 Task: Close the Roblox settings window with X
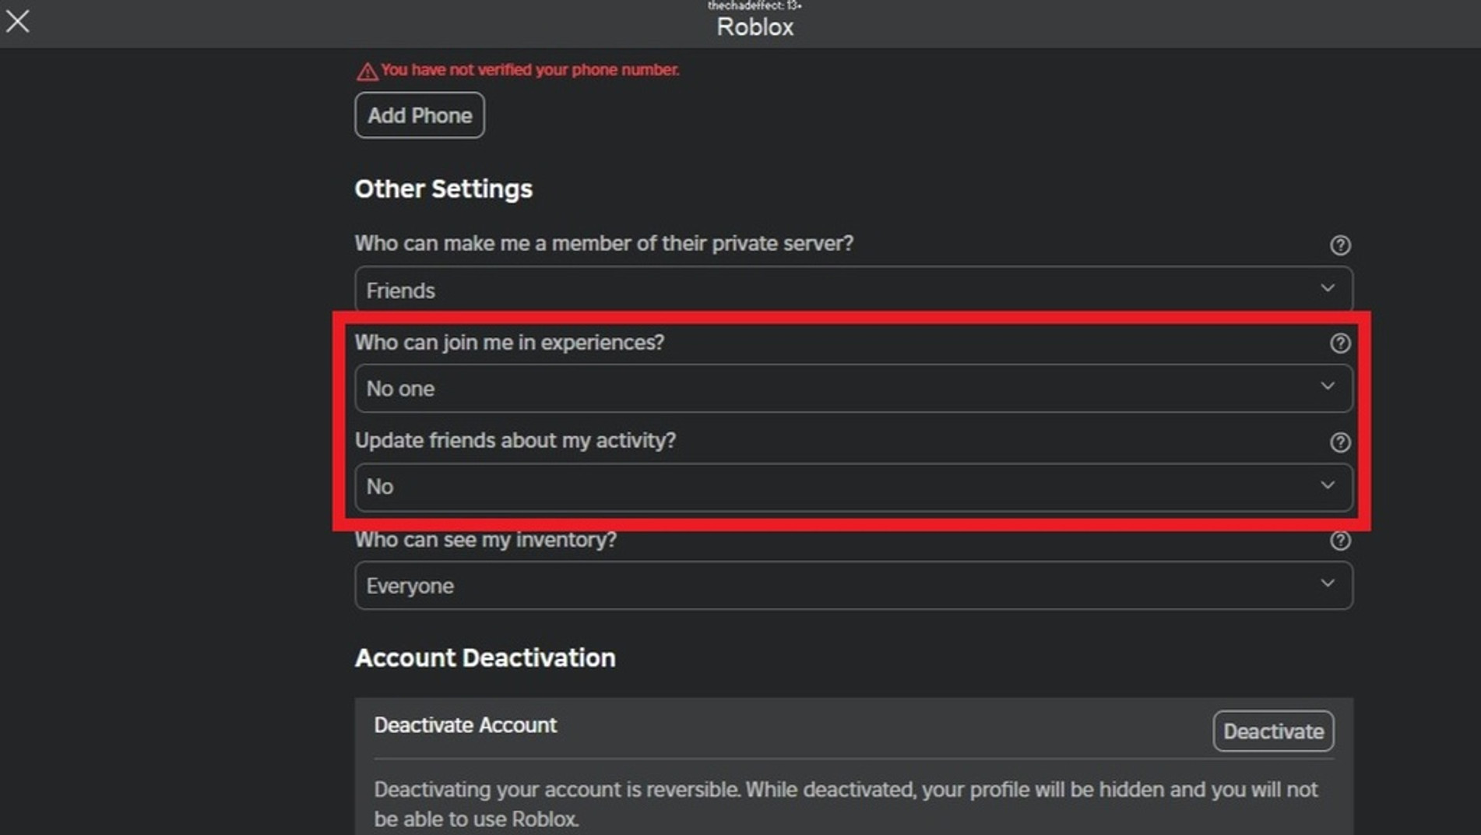pos(18,21)
